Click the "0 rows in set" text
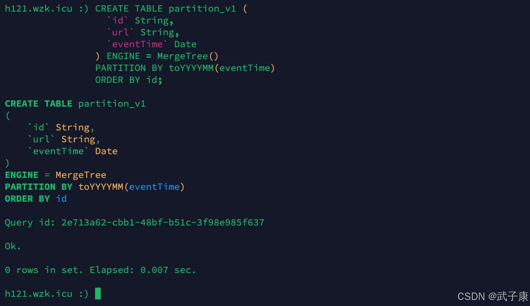 [x=43, y=270]
